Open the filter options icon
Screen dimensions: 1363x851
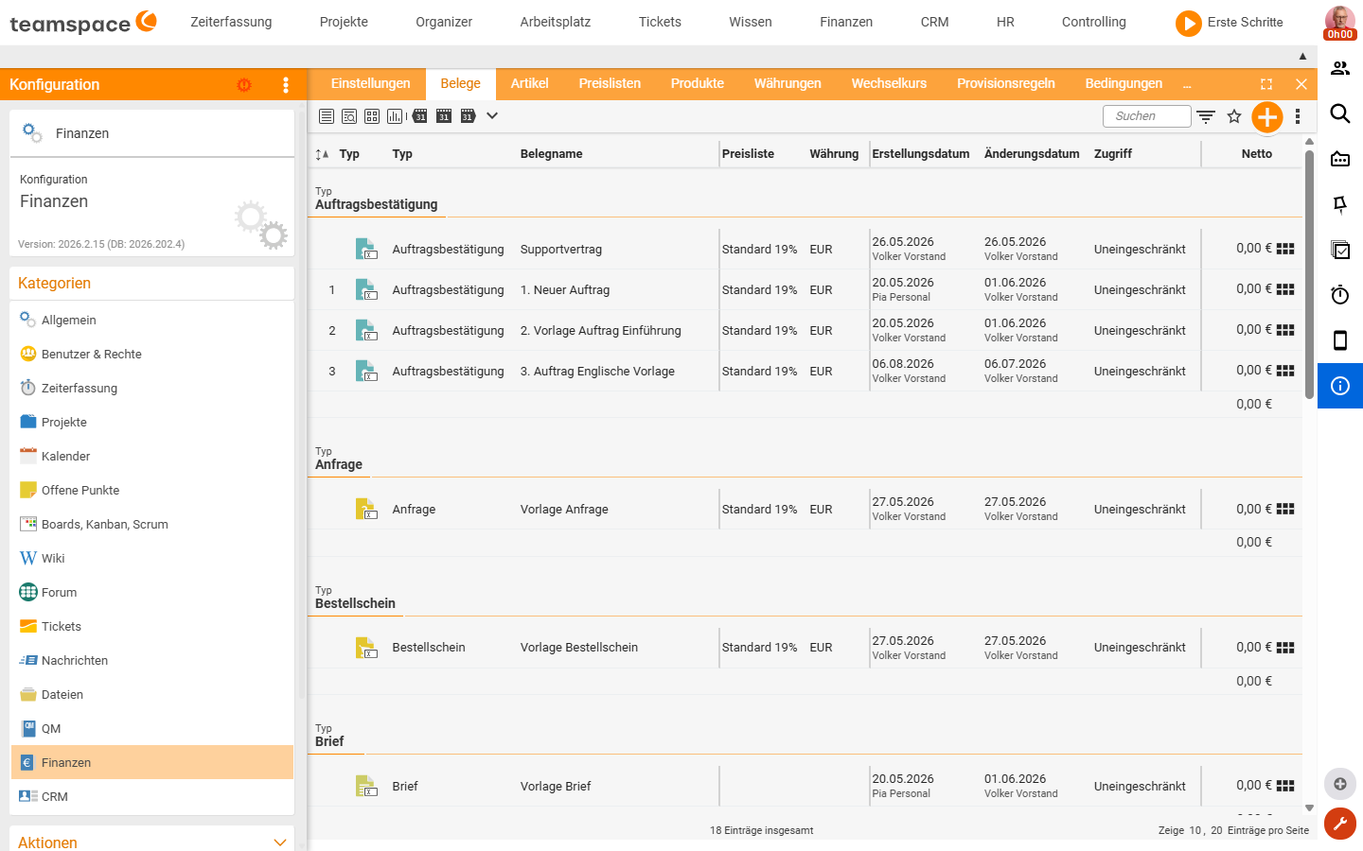point(1206,116)
